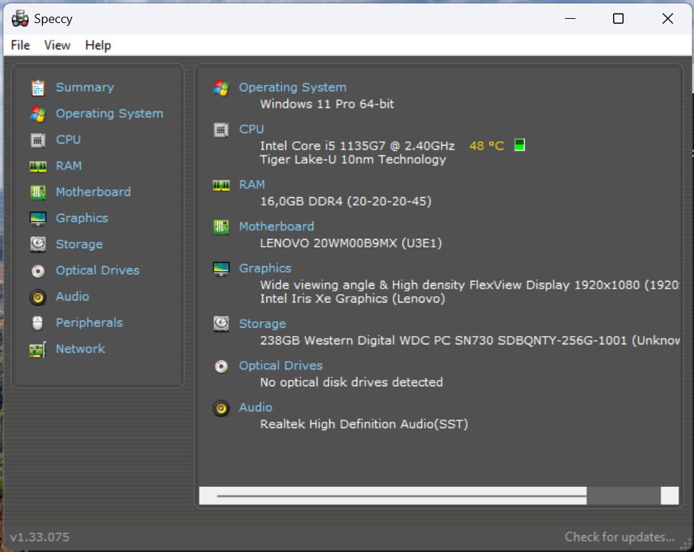Image resolution: width=694 pixels, height=552 pixels.
Task: Click Check for updates link
Action: [x=619, y=537]
